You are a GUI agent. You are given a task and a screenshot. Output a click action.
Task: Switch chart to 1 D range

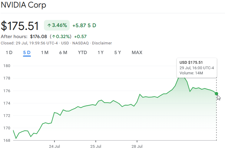(x=9, y=53)
